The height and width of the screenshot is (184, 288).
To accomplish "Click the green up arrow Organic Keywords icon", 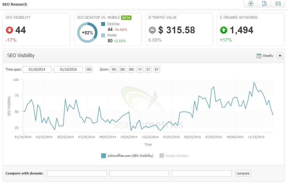I will 224,30.
